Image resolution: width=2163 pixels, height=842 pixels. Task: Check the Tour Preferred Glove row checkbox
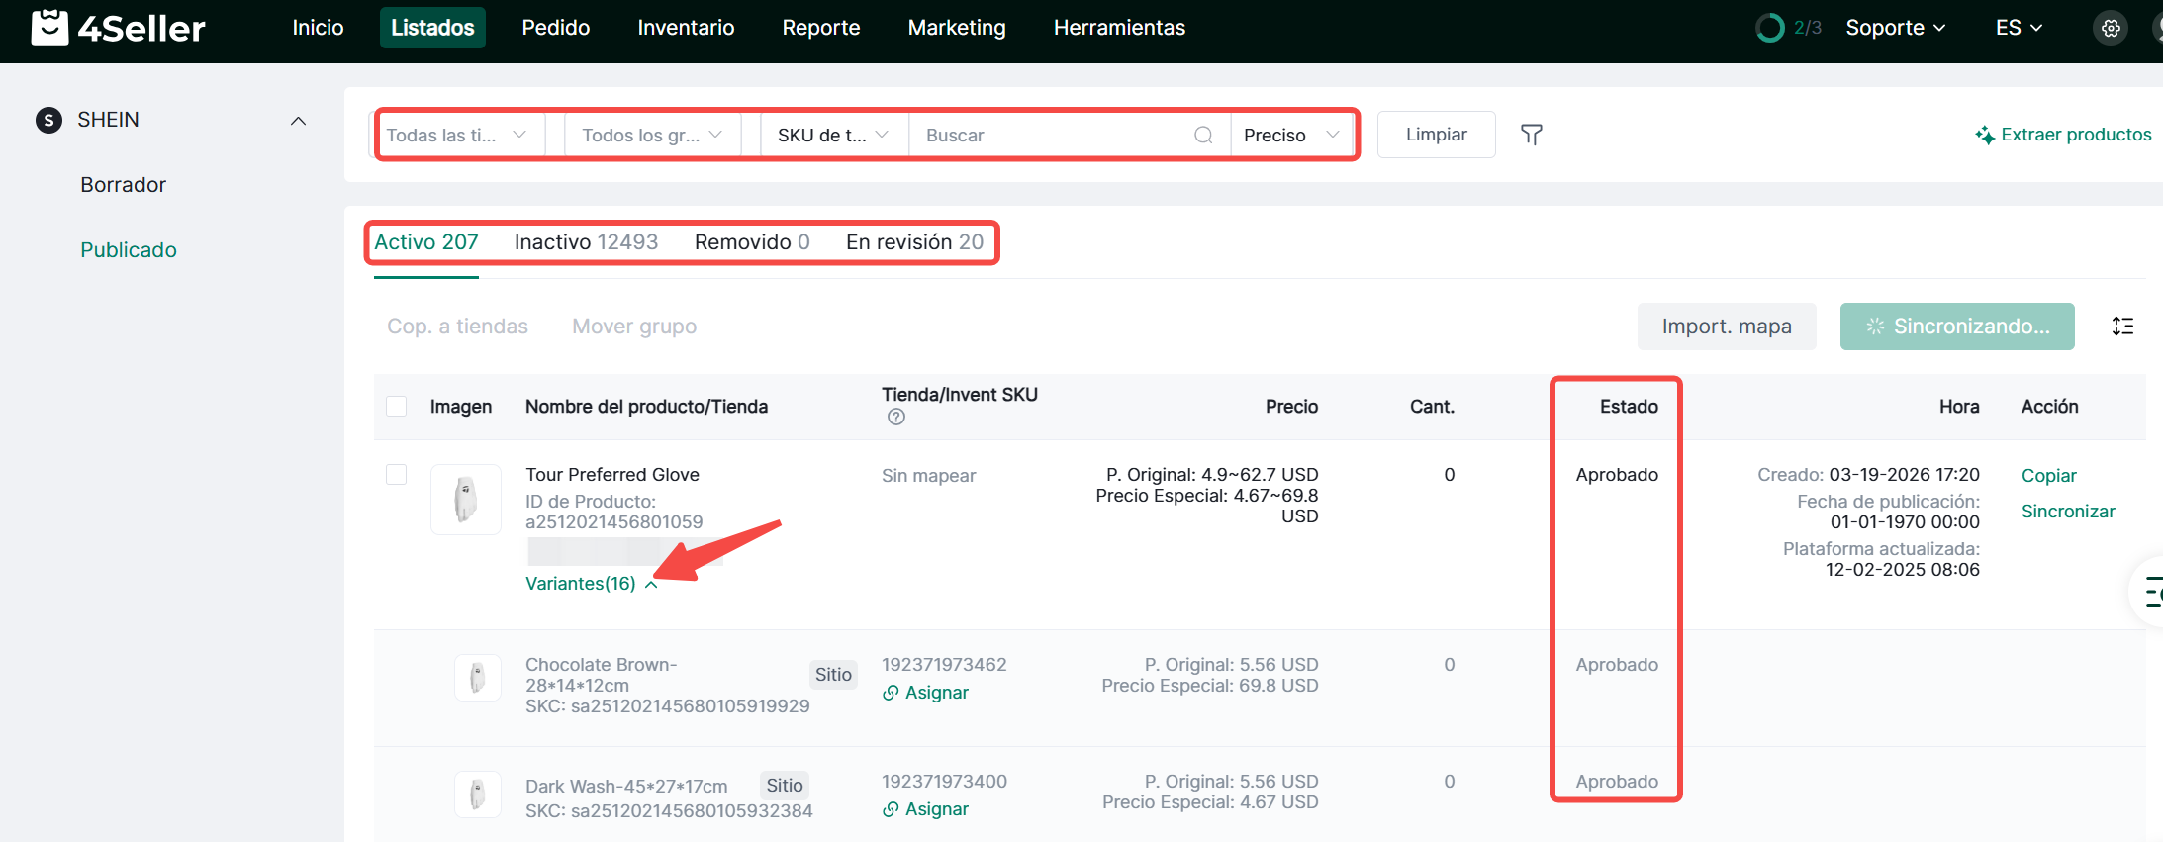click(x=397, y=475)
